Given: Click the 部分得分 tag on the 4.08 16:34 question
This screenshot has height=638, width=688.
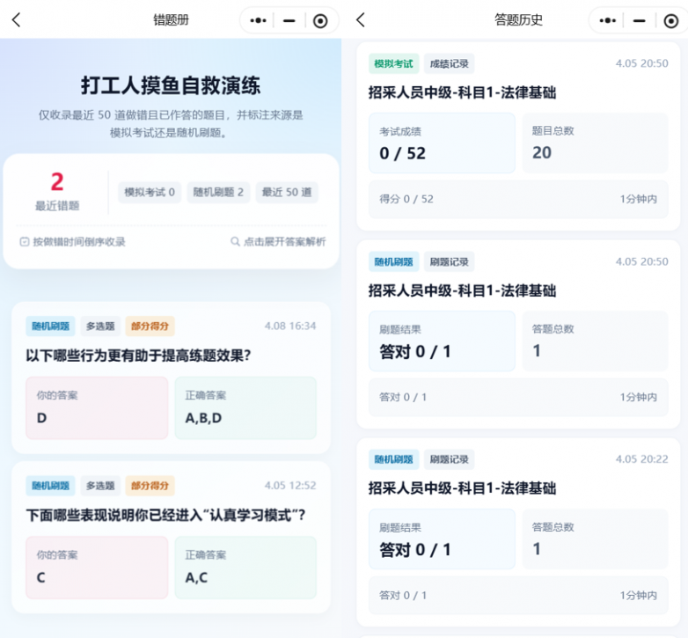Looking at the screenshot, I should click(x=150, y=326).
